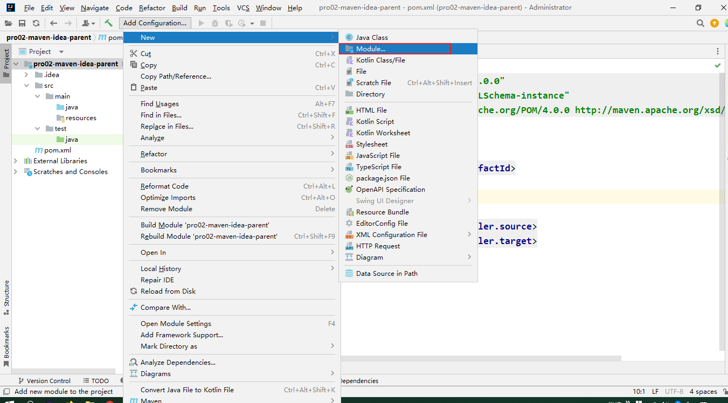The width and height of the screenshot is (728, 403).
Task: Click the Build project hammer icon
Action: click(x=108, y=23)
